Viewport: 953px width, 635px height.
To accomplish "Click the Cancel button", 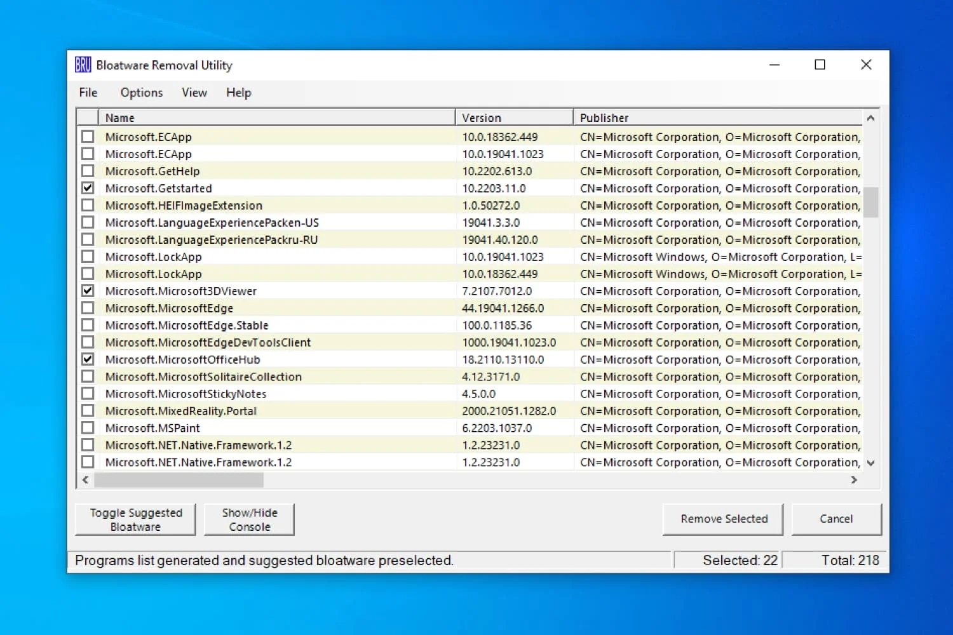I will pyautogui.click(x=836, y=519).
